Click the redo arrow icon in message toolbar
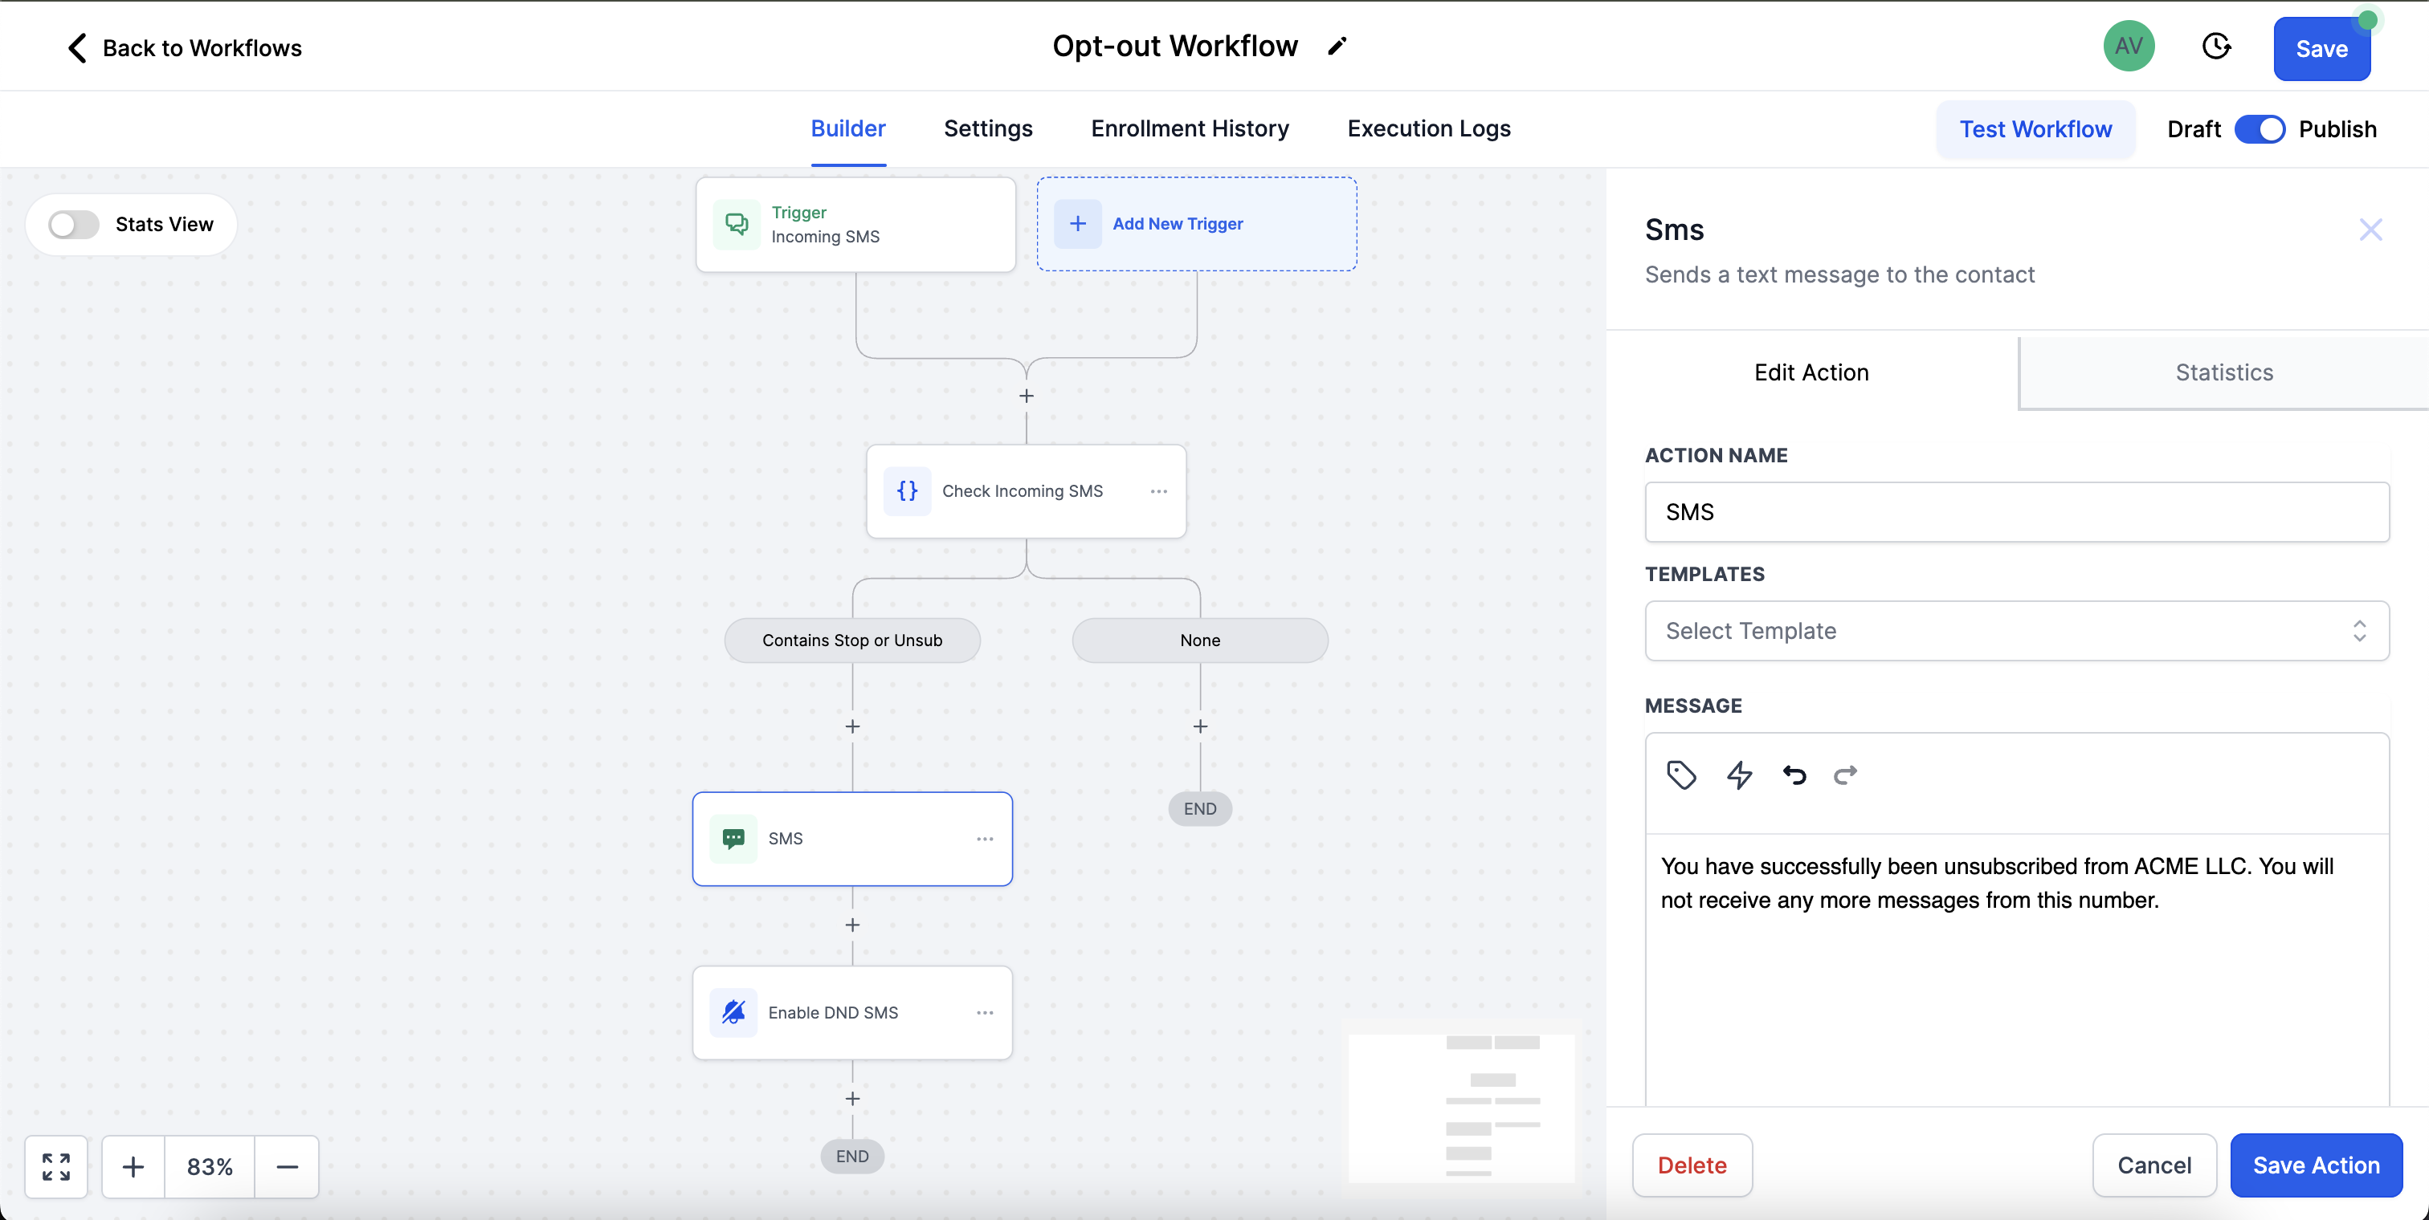Screen dimensions: 2429x1220 click(x=1843, y=774)
